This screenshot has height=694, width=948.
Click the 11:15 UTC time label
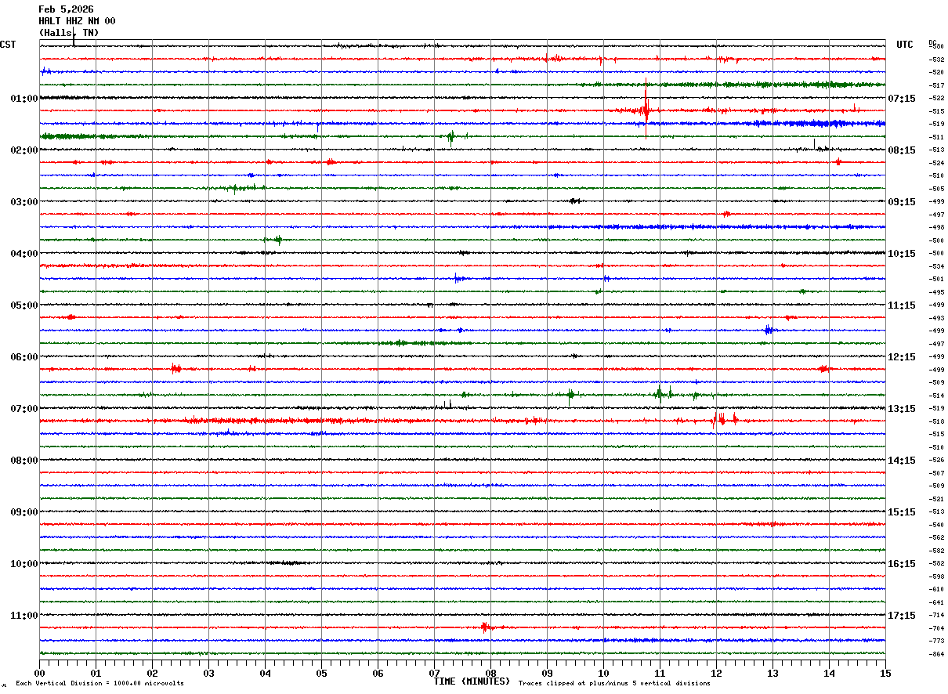coord(902,305)
